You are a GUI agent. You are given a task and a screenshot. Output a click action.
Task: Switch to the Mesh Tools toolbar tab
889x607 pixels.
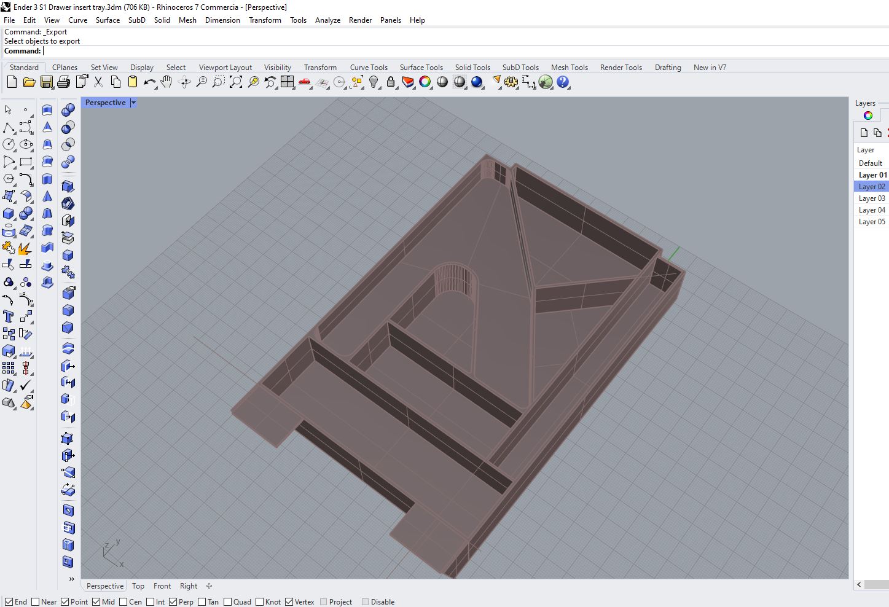pyautogui.click(x=570, y=68)
